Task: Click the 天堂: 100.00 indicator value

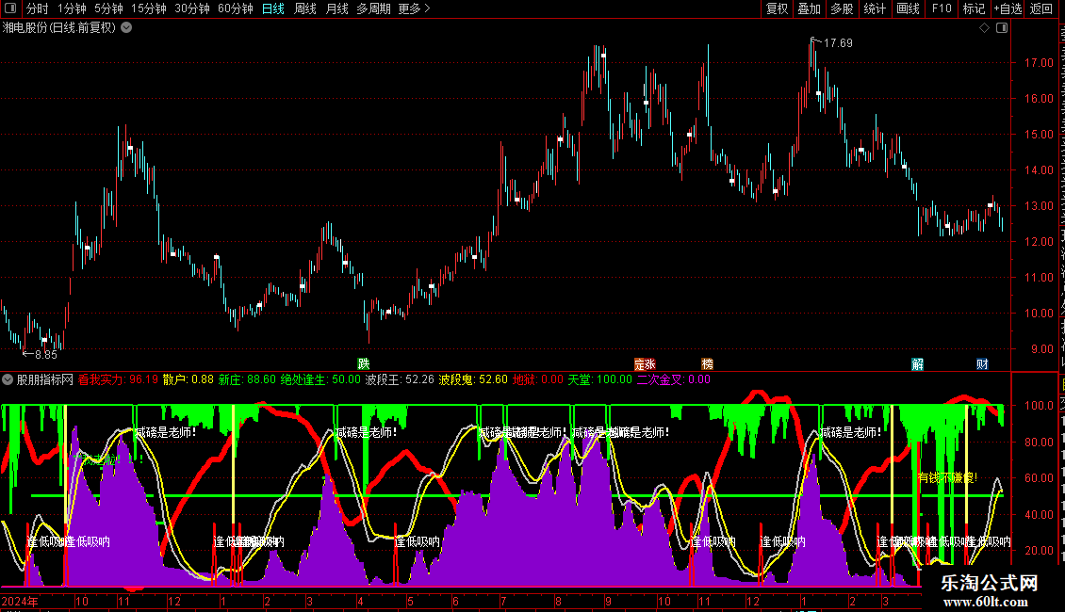Action: 599,380
